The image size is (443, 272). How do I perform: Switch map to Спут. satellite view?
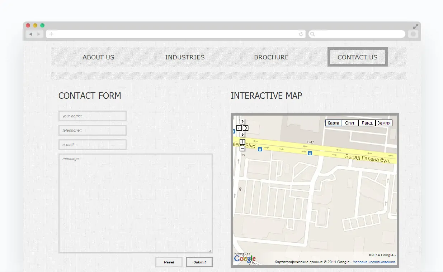coord(350,123)
